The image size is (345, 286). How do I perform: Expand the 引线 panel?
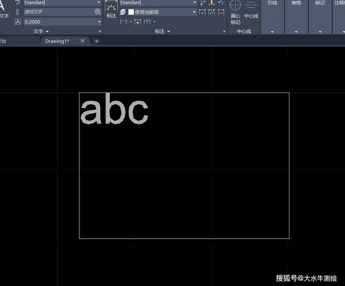[x=272, y=31]
